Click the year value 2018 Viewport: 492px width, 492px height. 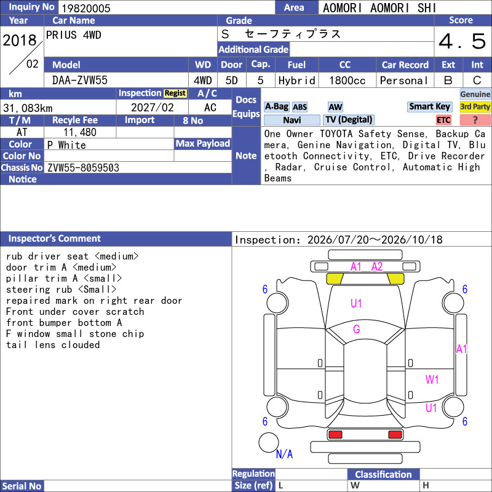20,41
